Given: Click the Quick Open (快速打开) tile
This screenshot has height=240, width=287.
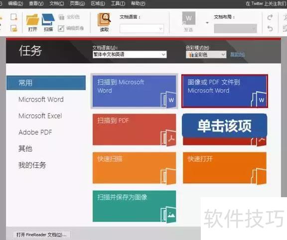Looking at the screenshot, I should pos(225,168).
